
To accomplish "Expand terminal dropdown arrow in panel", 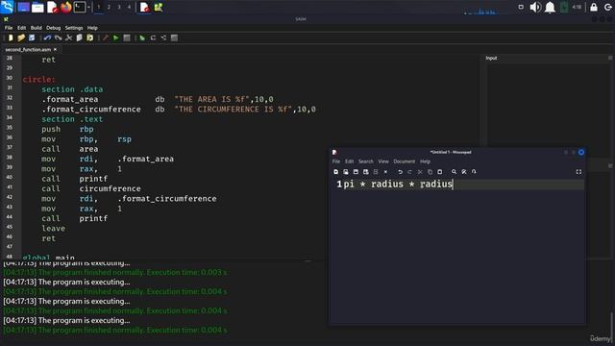I will pos(88,7).
